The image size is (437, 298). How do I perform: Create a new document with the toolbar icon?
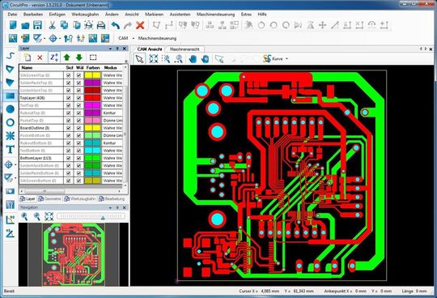coord(13,25)
